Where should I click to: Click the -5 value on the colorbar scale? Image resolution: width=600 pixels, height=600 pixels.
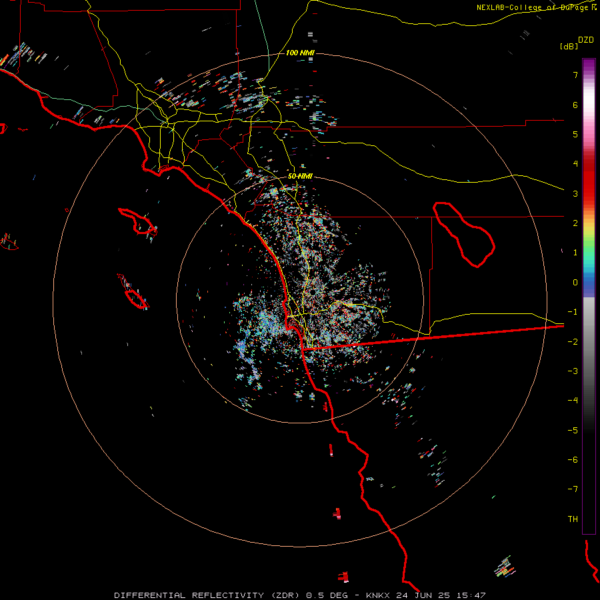pos(573,431)
